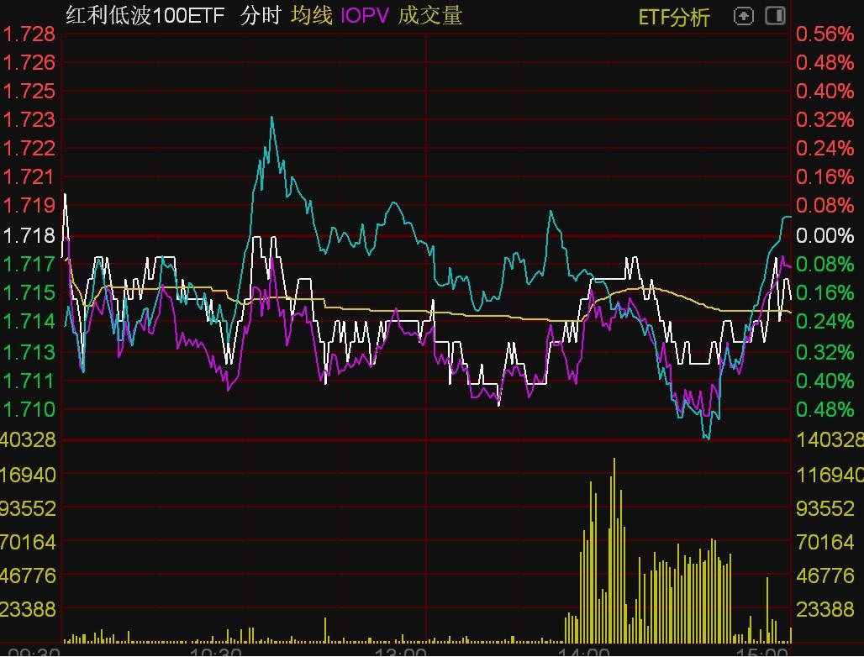
Task: Click the red 0.08% percent label
Action: (x=824, y=205)
